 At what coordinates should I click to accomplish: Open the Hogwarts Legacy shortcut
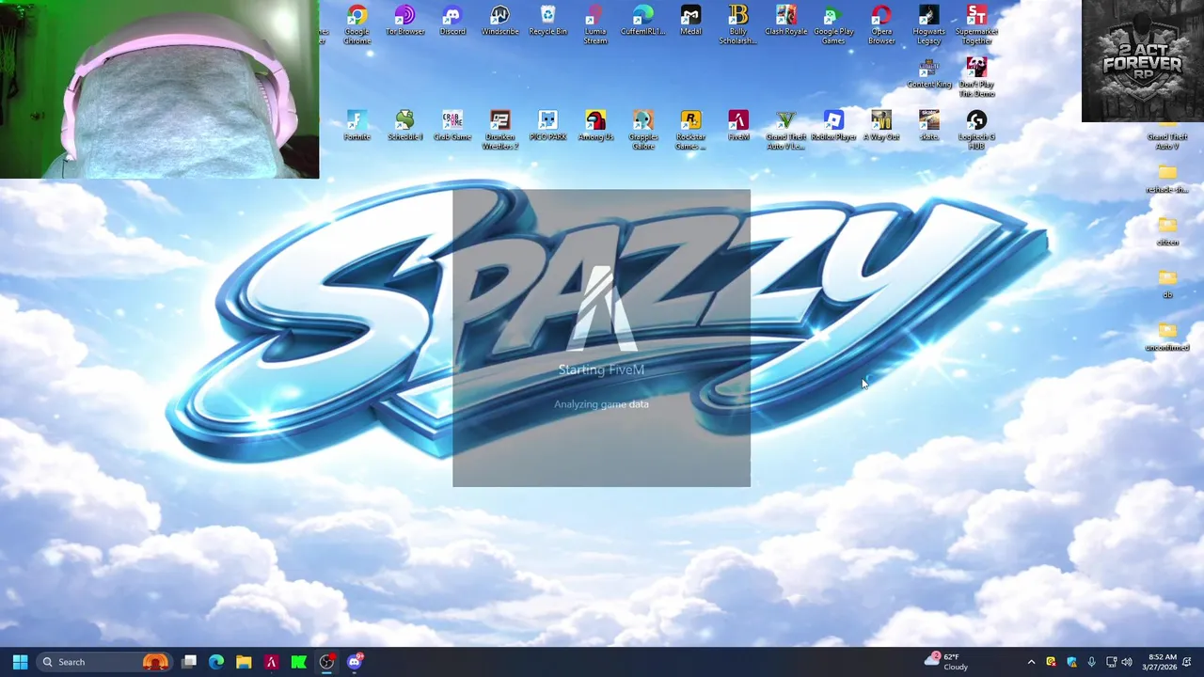pos(928,24)
